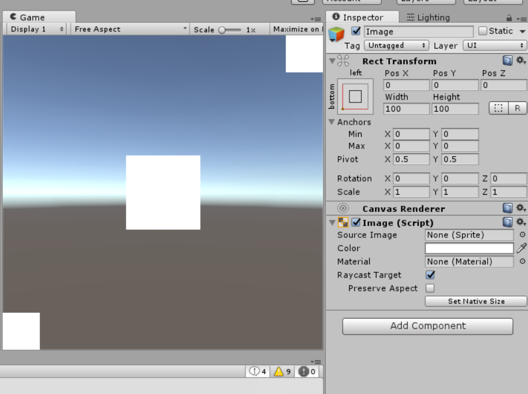This screenshot has height=394, width=528.
Task: Toggle console warning messages count 9
Action: (x=282, y=371)
